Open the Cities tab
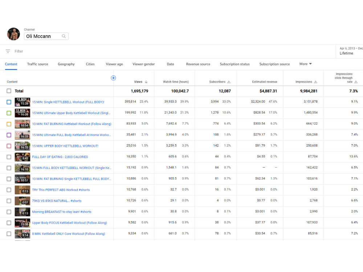This screenshot has height=272, width=363. point(90,64)
